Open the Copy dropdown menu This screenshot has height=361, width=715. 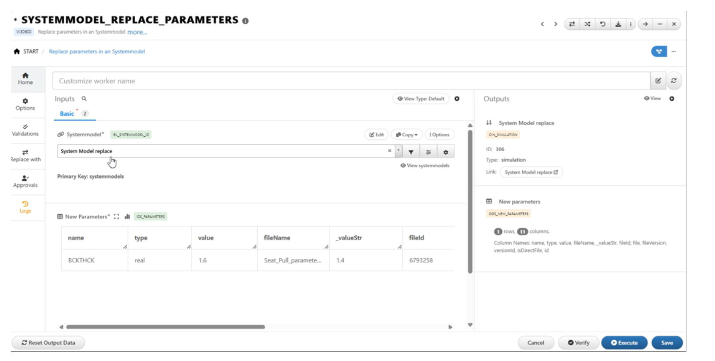pos(406,135)
